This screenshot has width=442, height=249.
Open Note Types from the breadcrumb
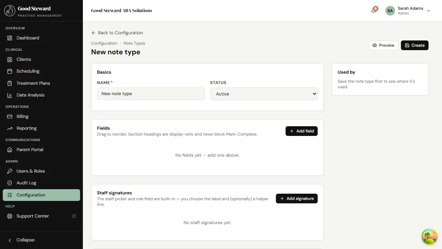point(134,43)
